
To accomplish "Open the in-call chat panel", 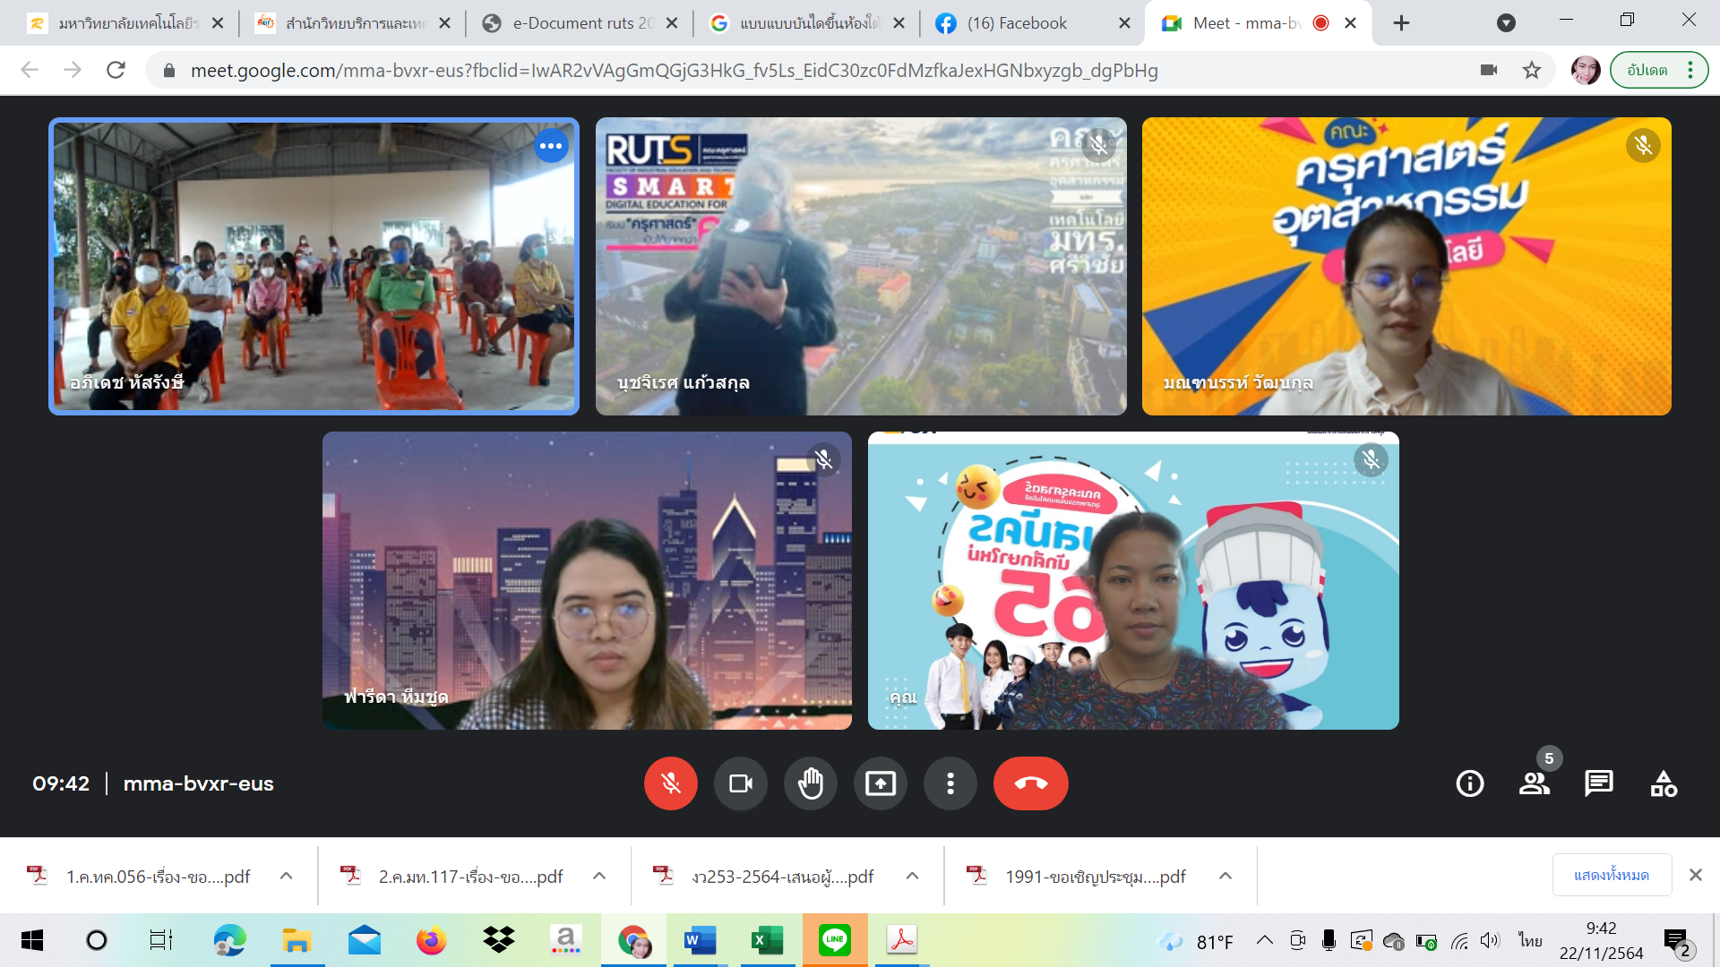I will (x=1598, y=783).
